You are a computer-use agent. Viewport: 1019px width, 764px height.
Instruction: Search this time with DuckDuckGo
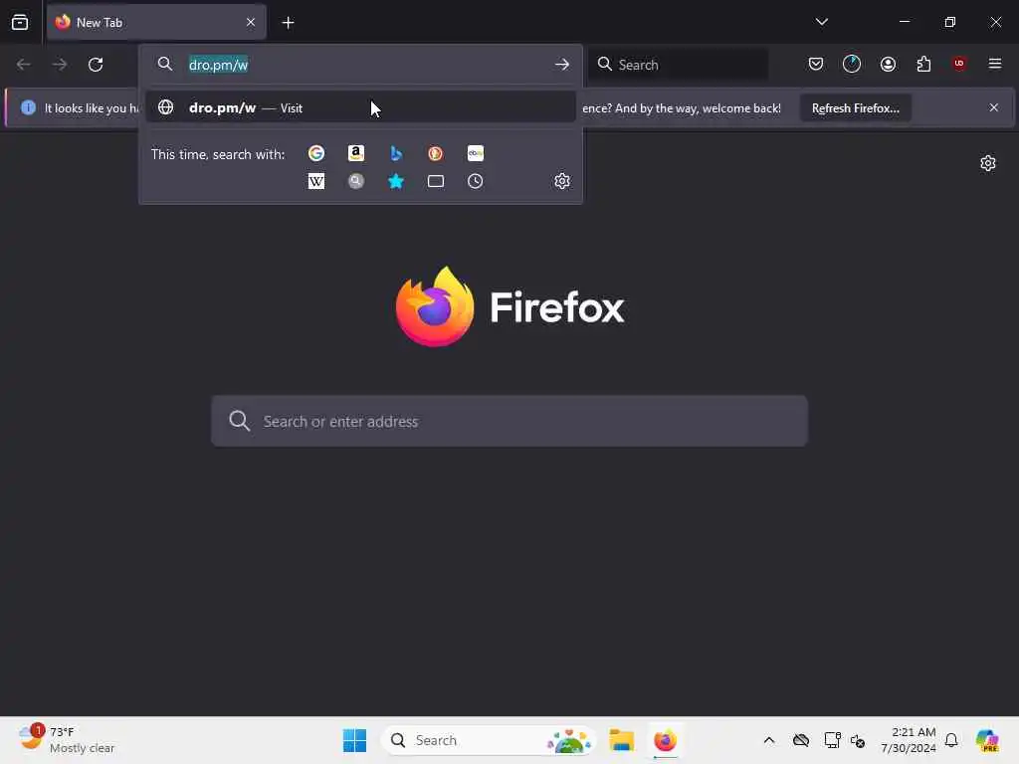[436, 153]
